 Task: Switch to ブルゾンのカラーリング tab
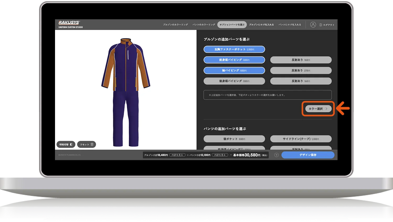click(176, 25)
